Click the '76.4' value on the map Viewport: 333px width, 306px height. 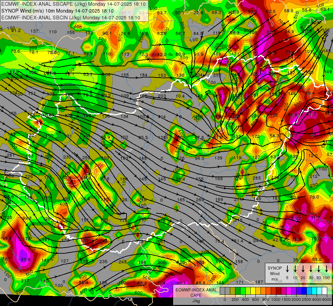click(219, 241)
